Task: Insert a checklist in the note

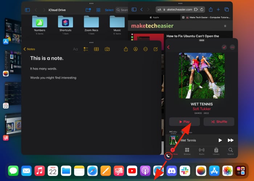Action: (86, 49)
